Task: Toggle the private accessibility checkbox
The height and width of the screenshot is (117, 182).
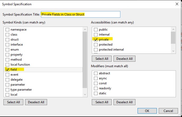Action: (x=96, y=40)
